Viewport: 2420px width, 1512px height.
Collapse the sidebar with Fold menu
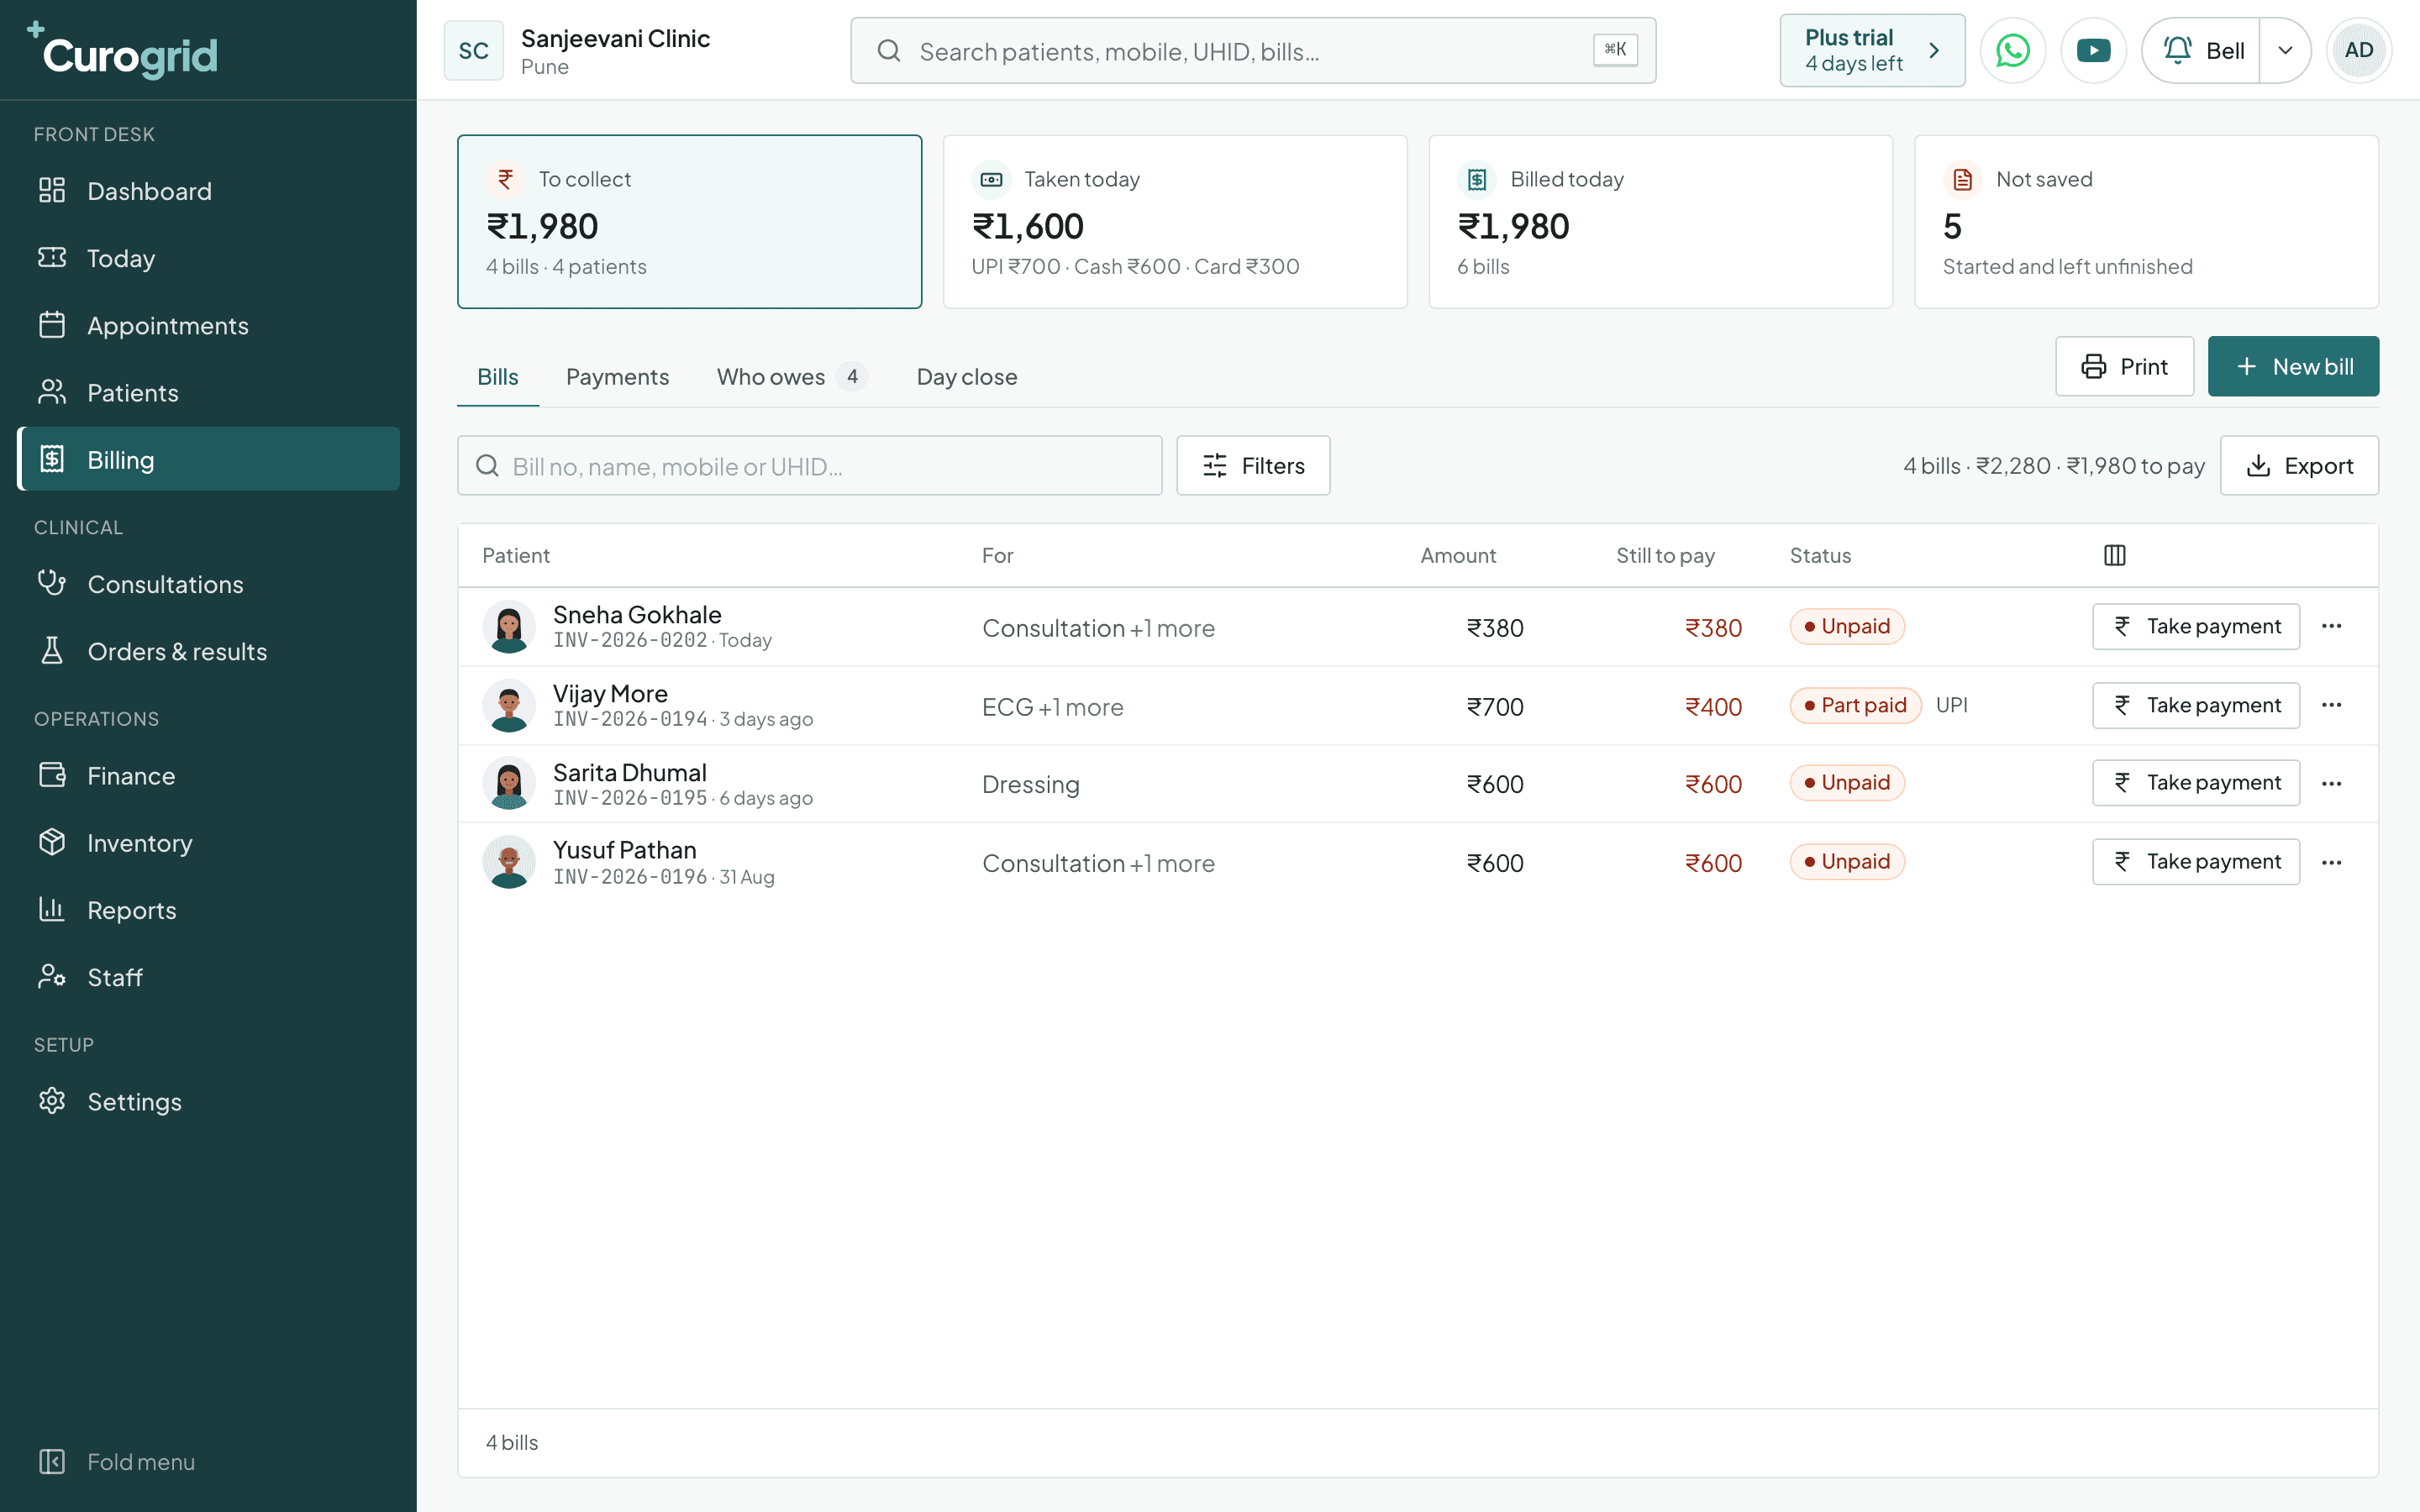(x=208, y=1462)
